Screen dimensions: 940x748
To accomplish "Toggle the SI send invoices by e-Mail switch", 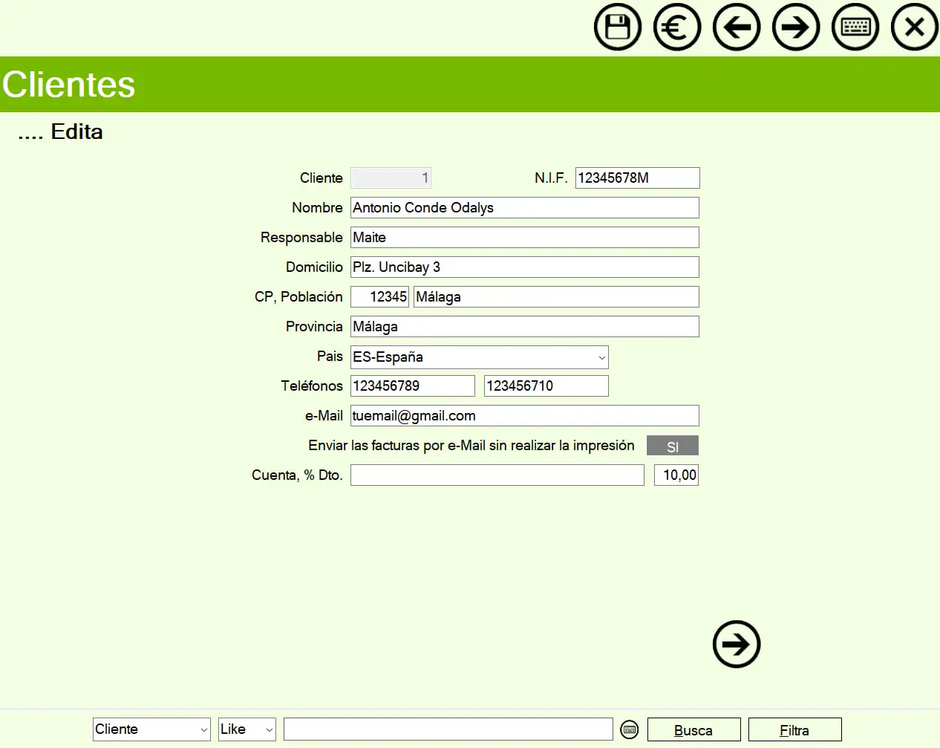I will [x=672, y=446].
